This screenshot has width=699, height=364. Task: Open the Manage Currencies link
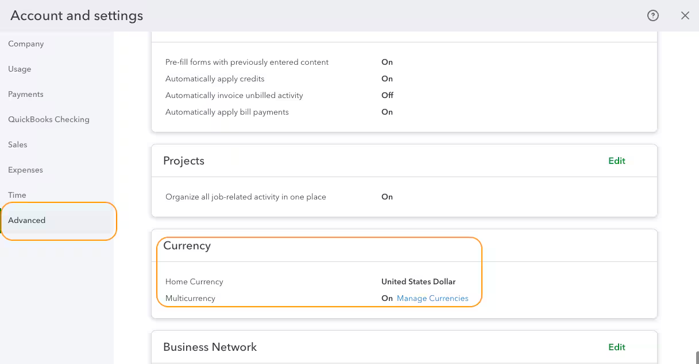[x=432, y=299]
